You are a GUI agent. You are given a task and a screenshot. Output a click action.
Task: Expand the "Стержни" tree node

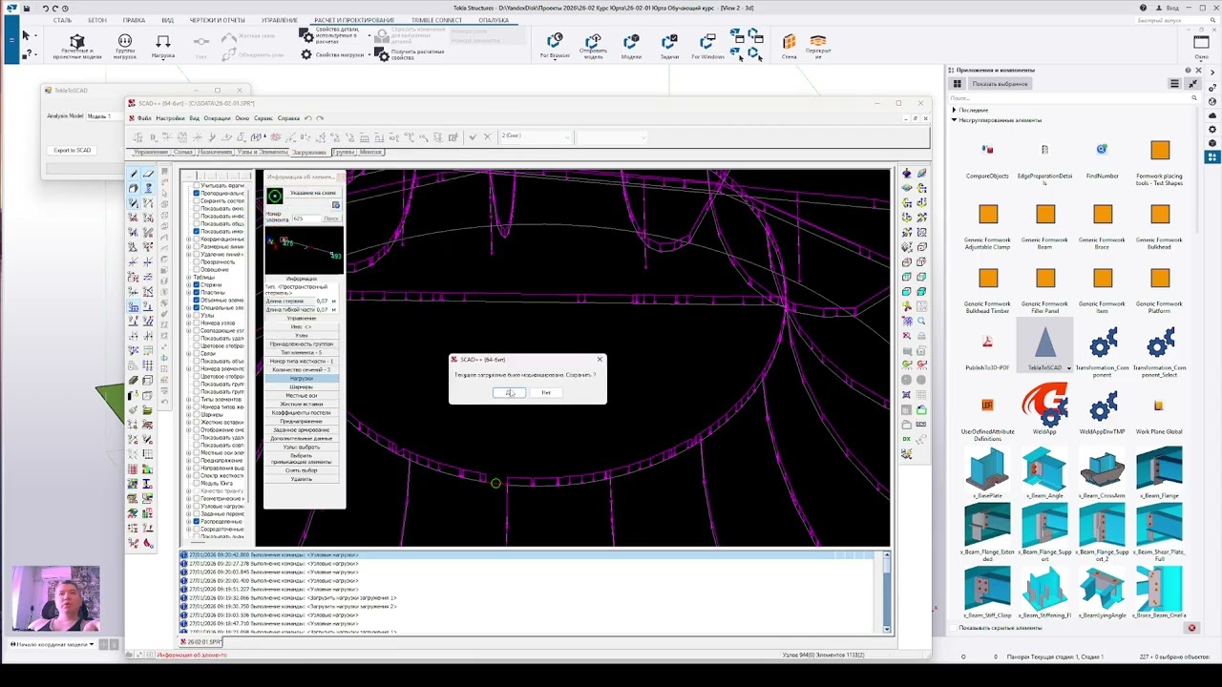pyautogui.click(x=189, y=285)
